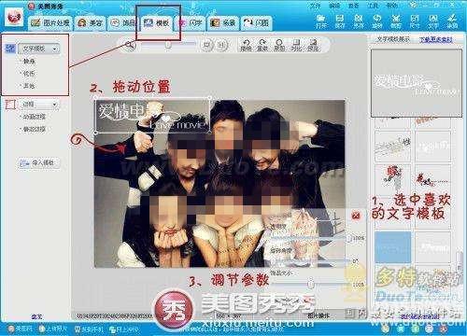
Task: Click the 文字 (text) icon in top toolbar
Action: (433, 21)
